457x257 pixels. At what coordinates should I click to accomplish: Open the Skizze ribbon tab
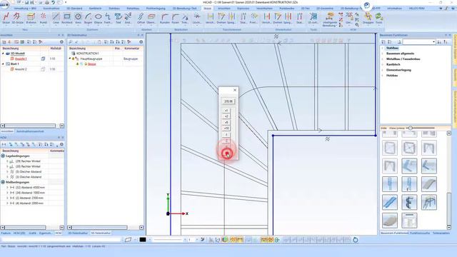click(207, 9)
